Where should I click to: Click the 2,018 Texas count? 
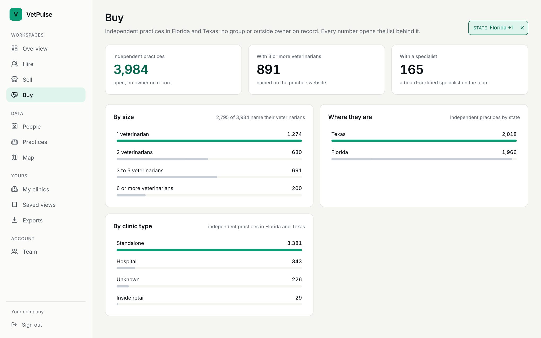509,134
